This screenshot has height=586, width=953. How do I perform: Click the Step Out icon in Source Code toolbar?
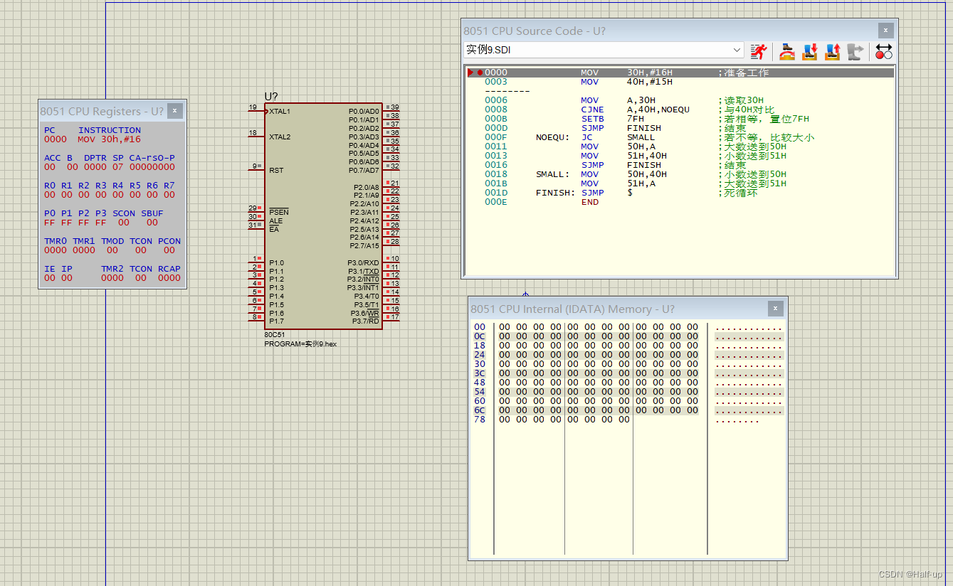(833, 51)
